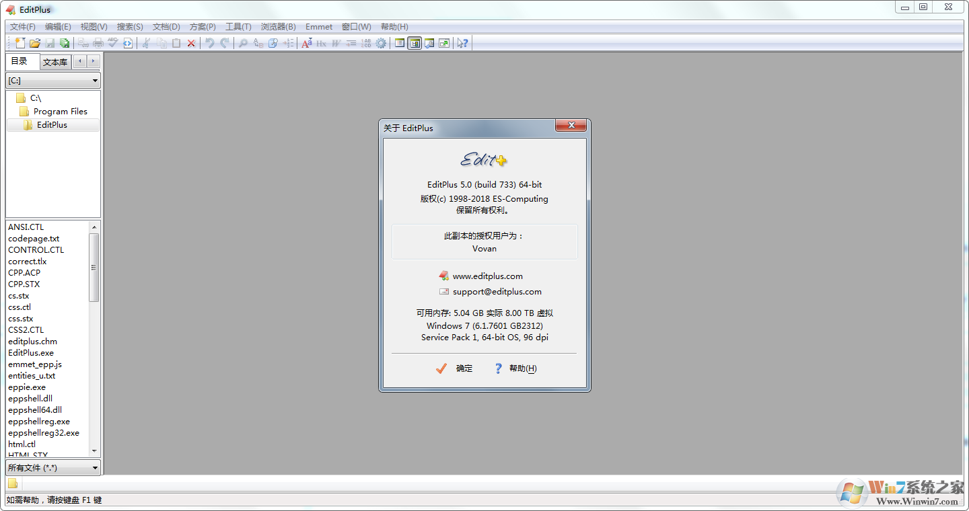Screen dimensions: 969x511
Task: Toggle the directory window toolbar button
Action: point(400,43)
